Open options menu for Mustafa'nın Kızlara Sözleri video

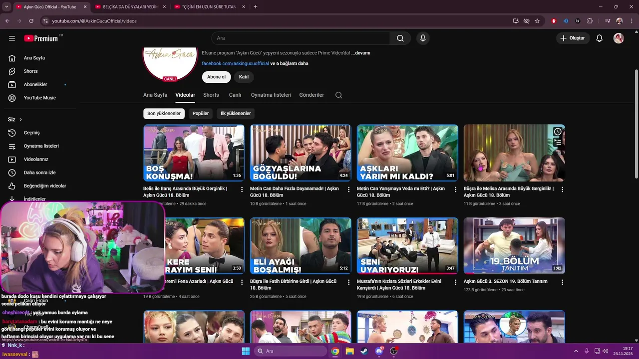(456, 282)
